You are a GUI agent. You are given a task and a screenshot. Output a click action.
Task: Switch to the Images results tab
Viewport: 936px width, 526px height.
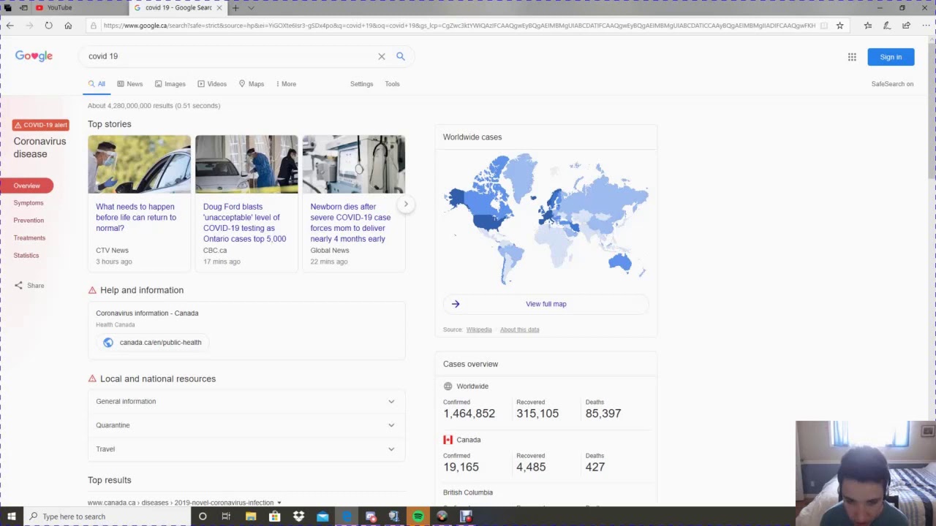pos(170,84)
